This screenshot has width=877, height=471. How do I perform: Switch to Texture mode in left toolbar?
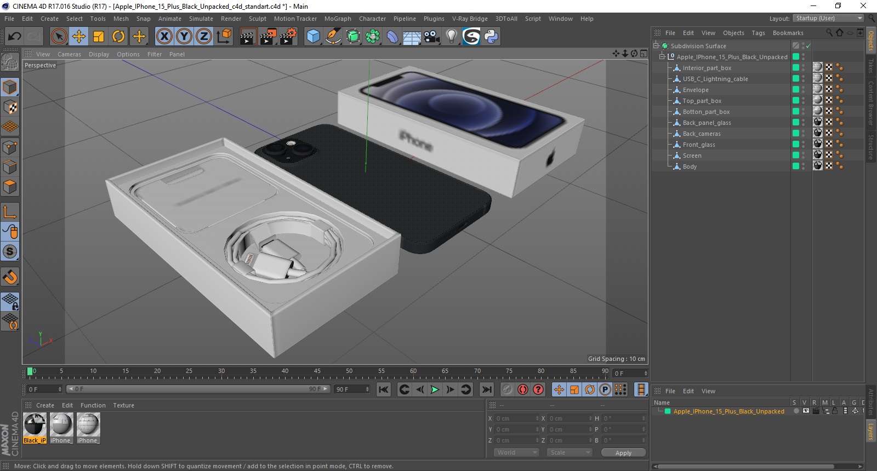click(10, 107)
